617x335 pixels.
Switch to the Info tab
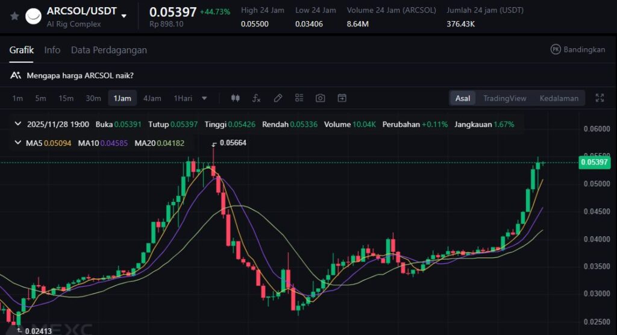tap(52, 50)
